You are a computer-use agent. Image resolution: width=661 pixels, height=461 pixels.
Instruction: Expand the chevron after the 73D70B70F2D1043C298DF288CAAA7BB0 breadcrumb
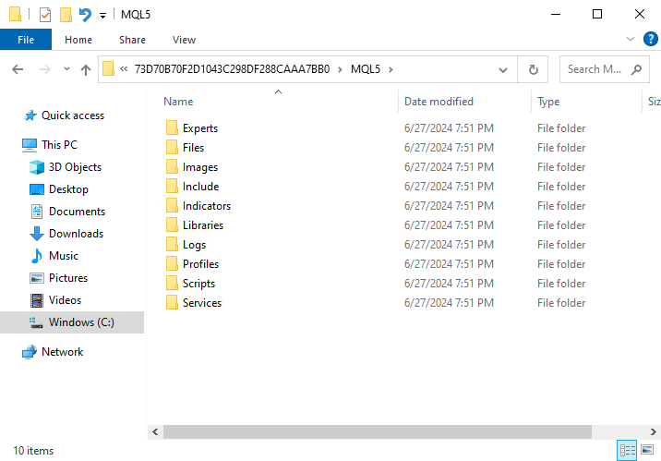point(340,69)
